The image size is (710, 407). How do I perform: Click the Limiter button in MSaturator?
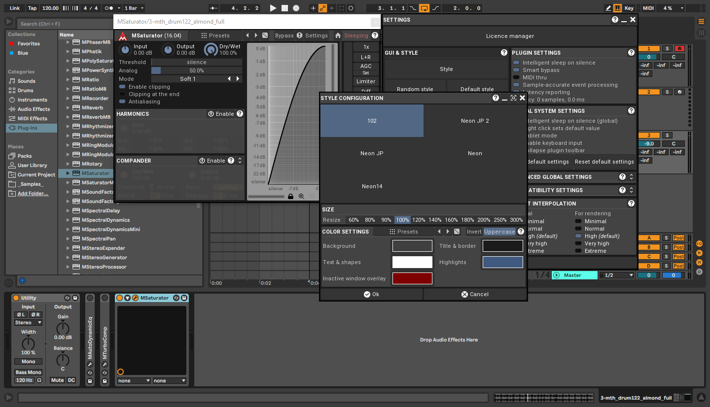point(366,81)
